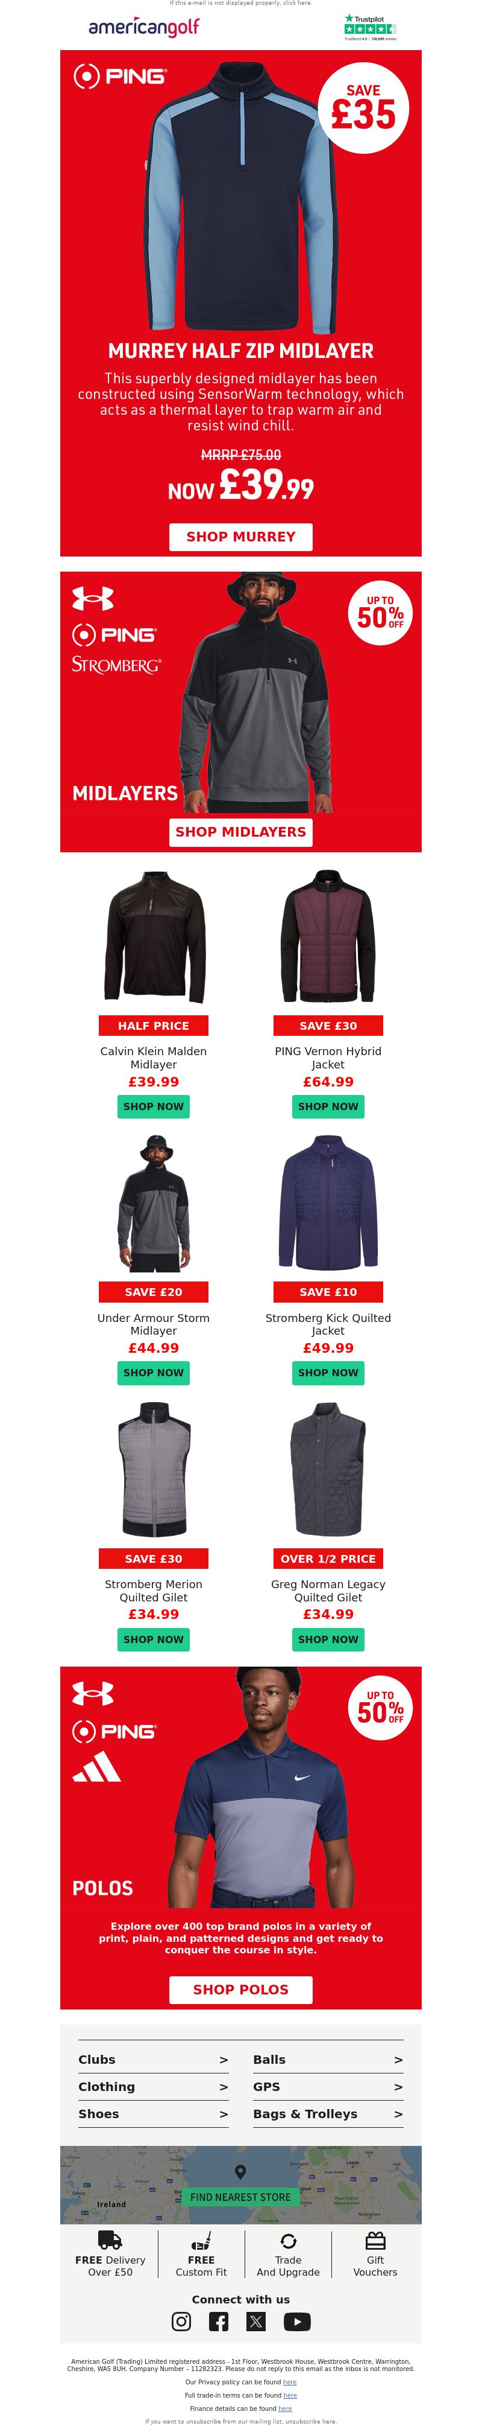Open the Balls category arrow
482x2426 pixels.
(x=398, y=2060)
